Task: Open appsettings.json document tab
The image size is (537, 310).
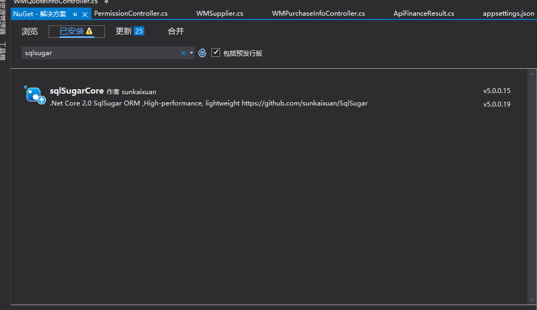Action: (508, 14)
